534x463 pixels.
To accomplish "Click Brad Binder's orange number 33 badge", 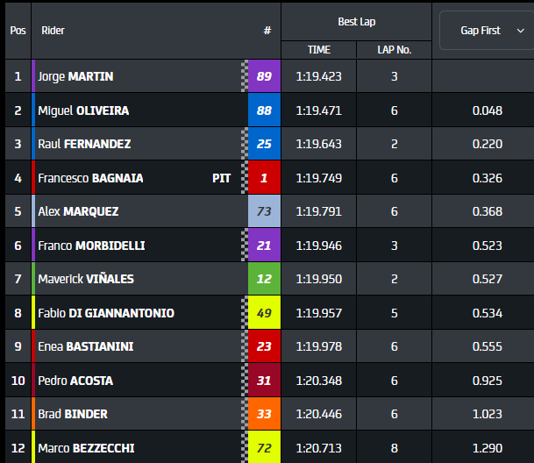I will [x=264, y=414].
